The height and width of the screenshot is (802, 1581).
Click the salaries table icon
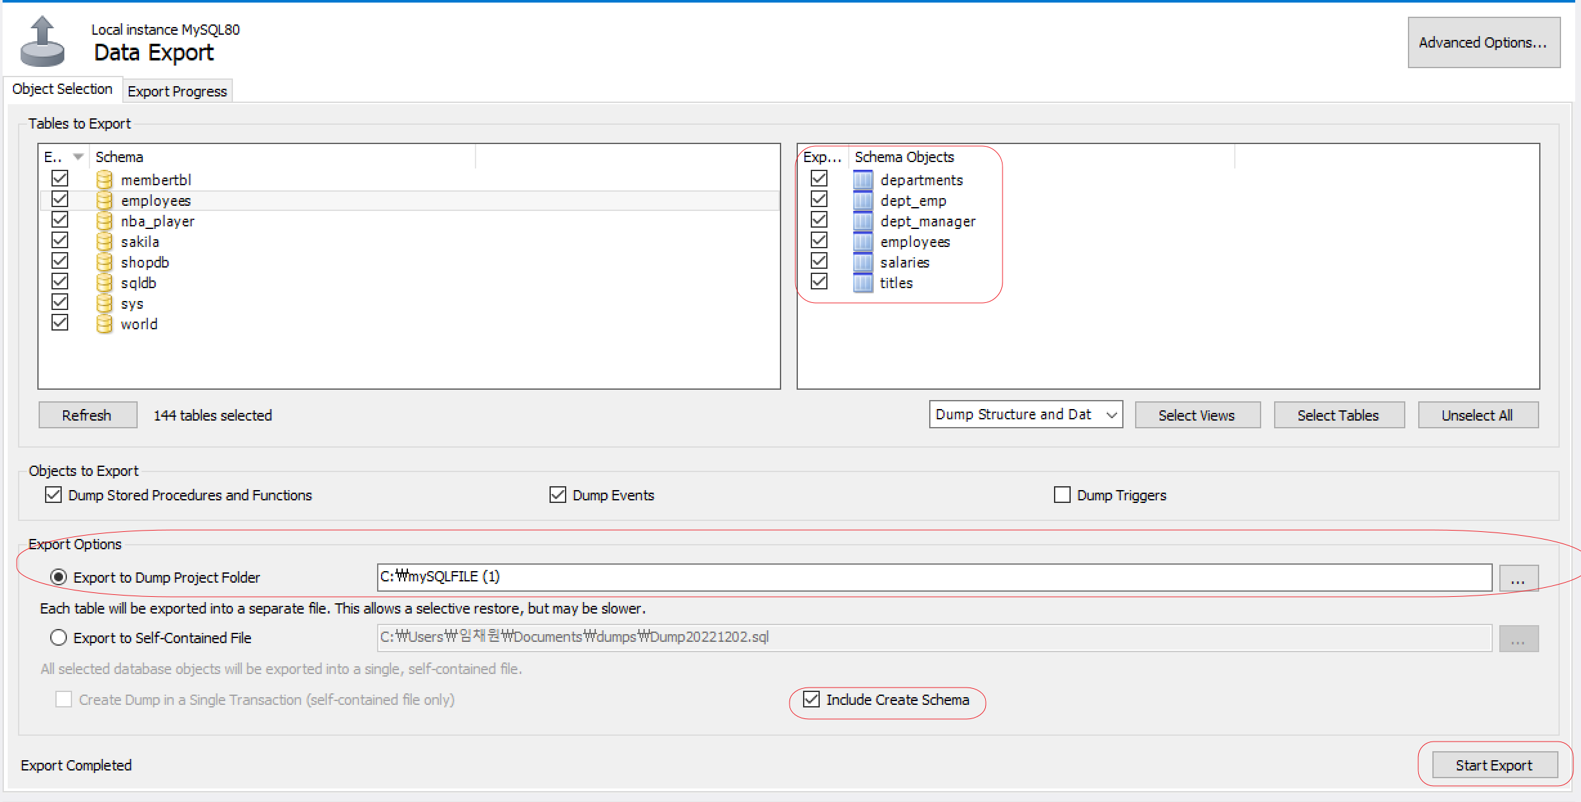pyautogui.click(x=863, y=262)
